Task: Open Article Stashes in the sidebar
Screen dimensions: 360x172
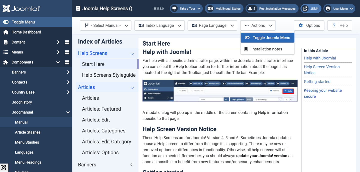Action: pos(36,132)
